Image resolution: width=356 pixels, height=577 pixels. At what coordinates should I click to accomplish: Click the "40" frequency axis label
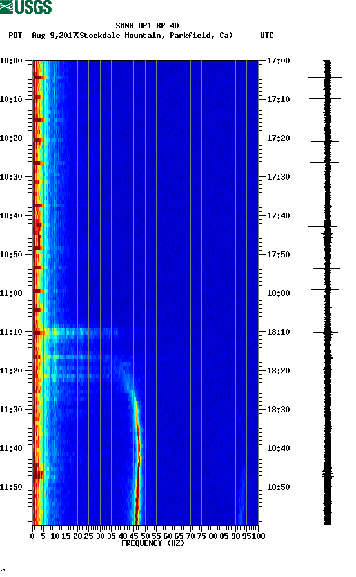pos(123,536)
